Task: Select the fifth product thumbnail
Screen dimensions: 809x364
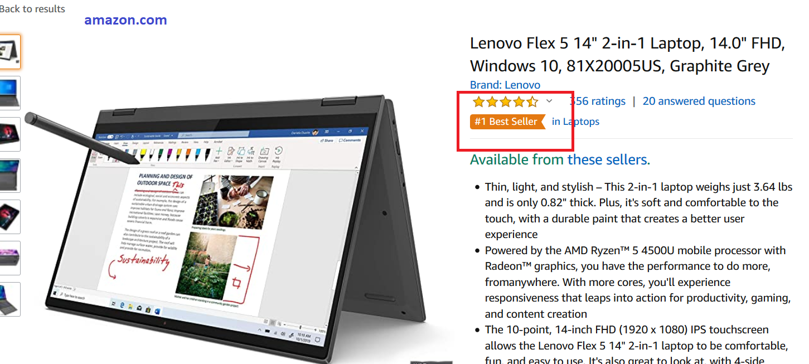Action: 9,217
